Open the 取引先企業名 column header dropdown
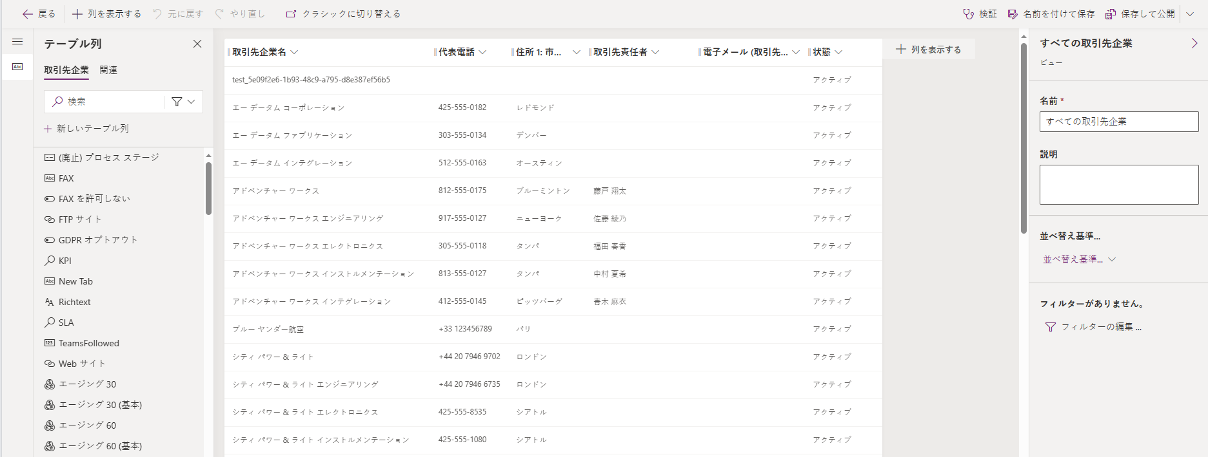This screenshot has width=1208, height=457. pos(295,52)
